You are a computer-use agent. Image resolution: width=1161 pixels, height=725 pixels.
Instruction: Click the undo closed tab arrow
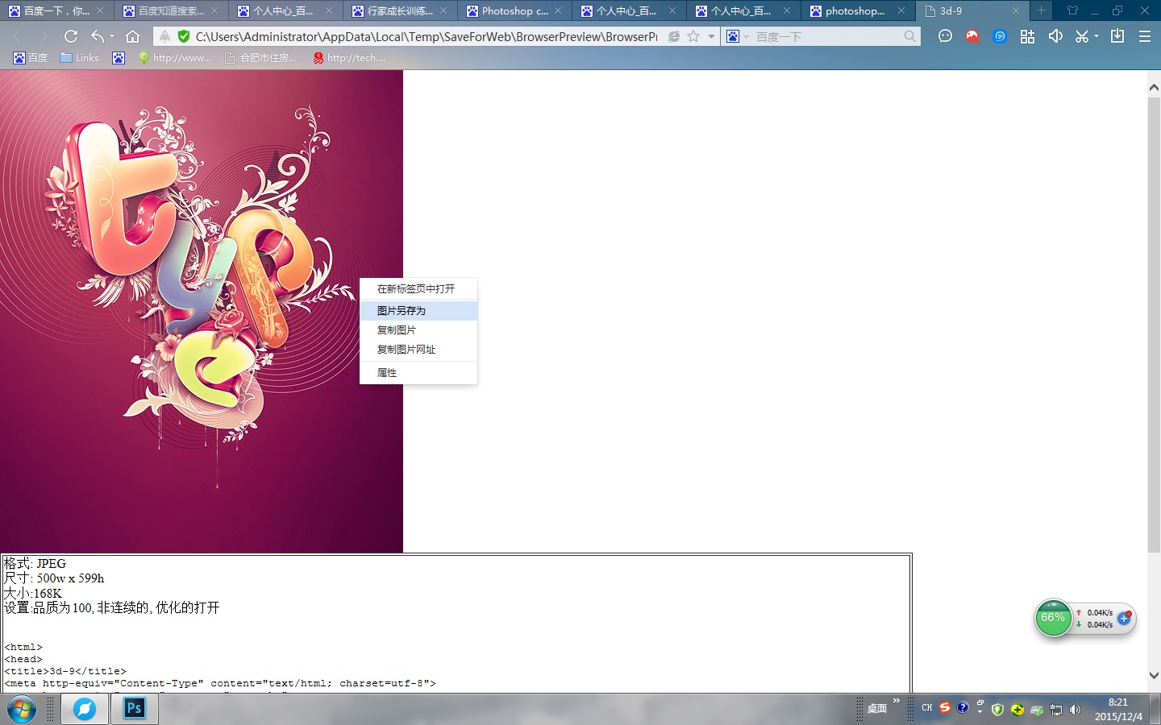[x=98, y=36]
